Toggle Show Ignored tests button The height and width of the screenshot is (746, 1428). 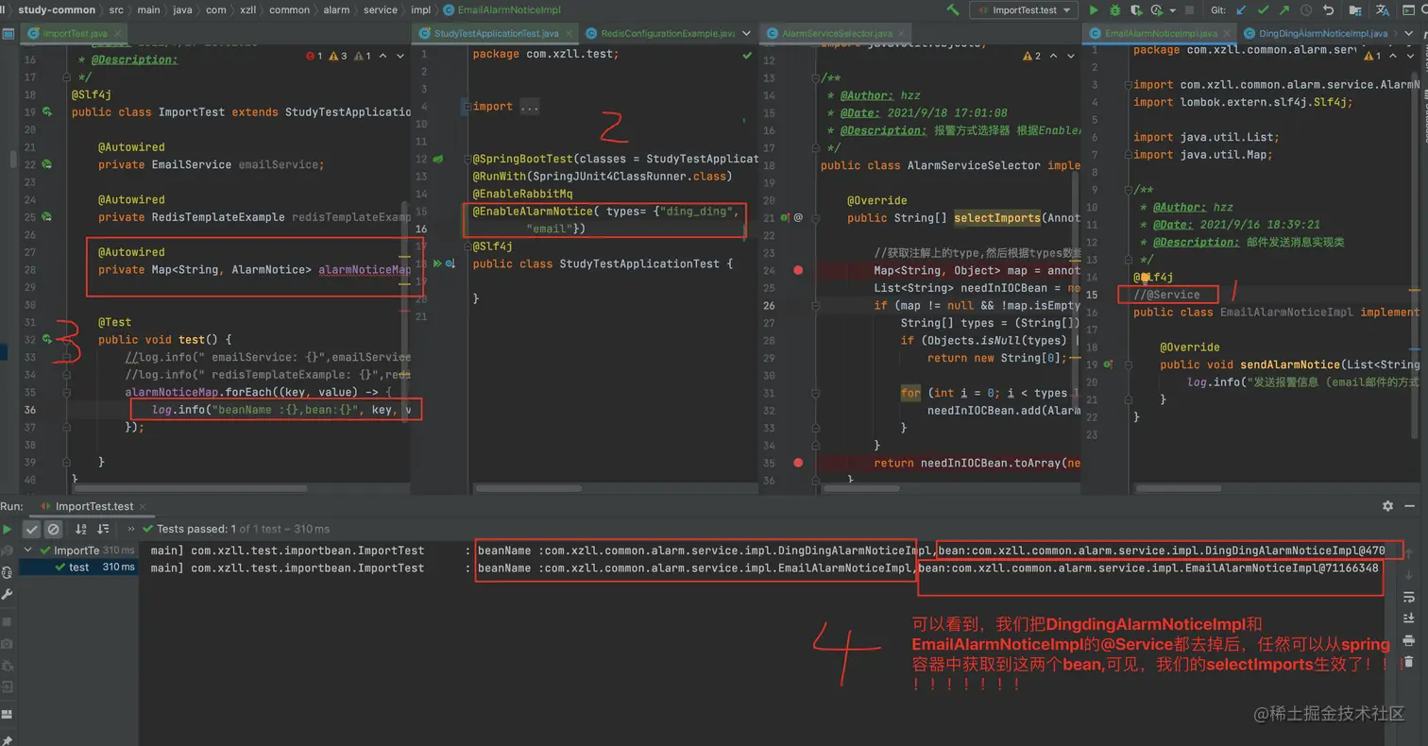click(54, 530)
